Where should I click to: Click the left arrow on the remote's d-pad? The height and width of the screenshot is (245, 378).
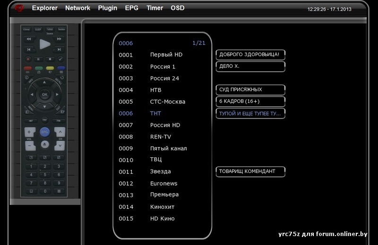pyautogui.click(x=32, y=95)
